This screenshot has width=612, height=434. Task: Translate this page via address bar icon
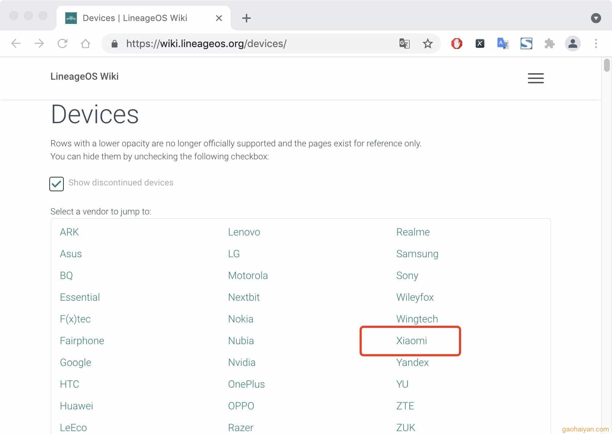tap(404, 43)
